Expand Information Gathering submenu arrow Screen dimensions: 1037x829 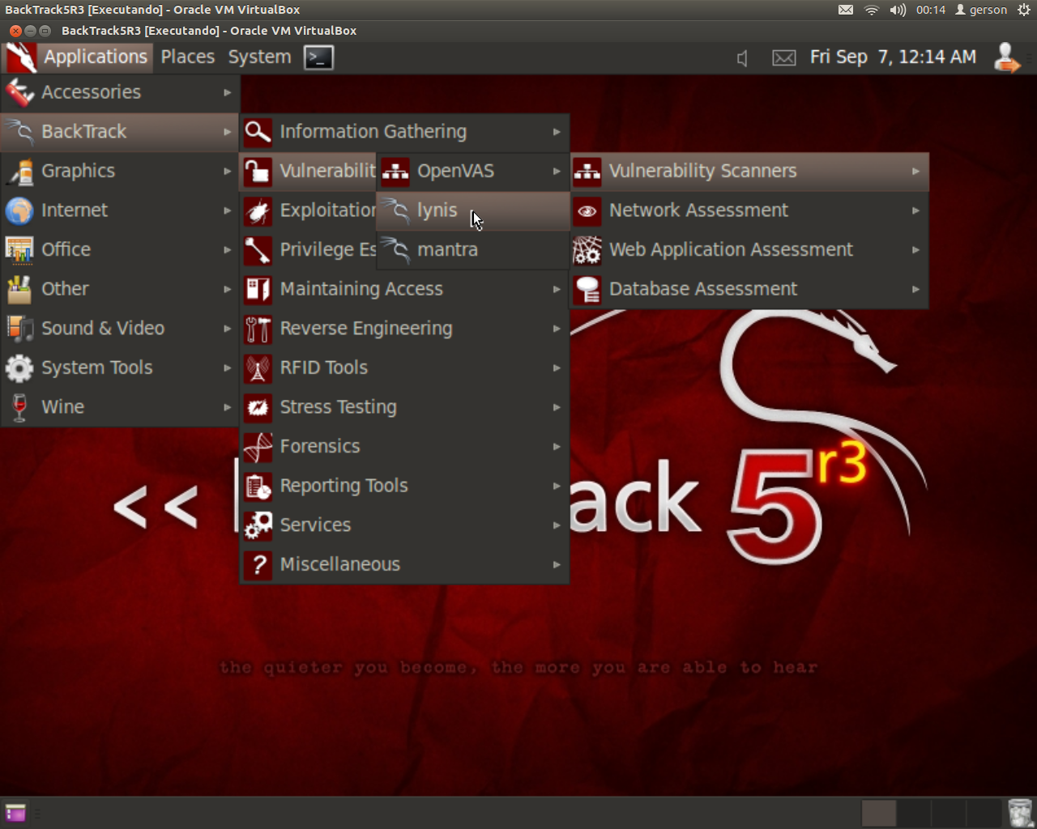(557, 131)
